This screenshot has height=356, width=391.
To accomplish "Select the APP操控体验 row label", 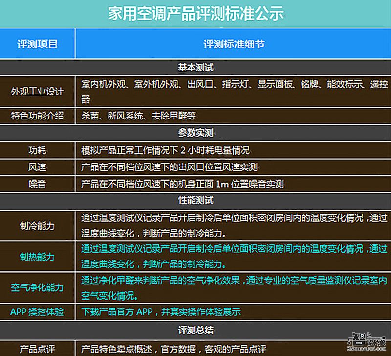I will tap(37, 311).
